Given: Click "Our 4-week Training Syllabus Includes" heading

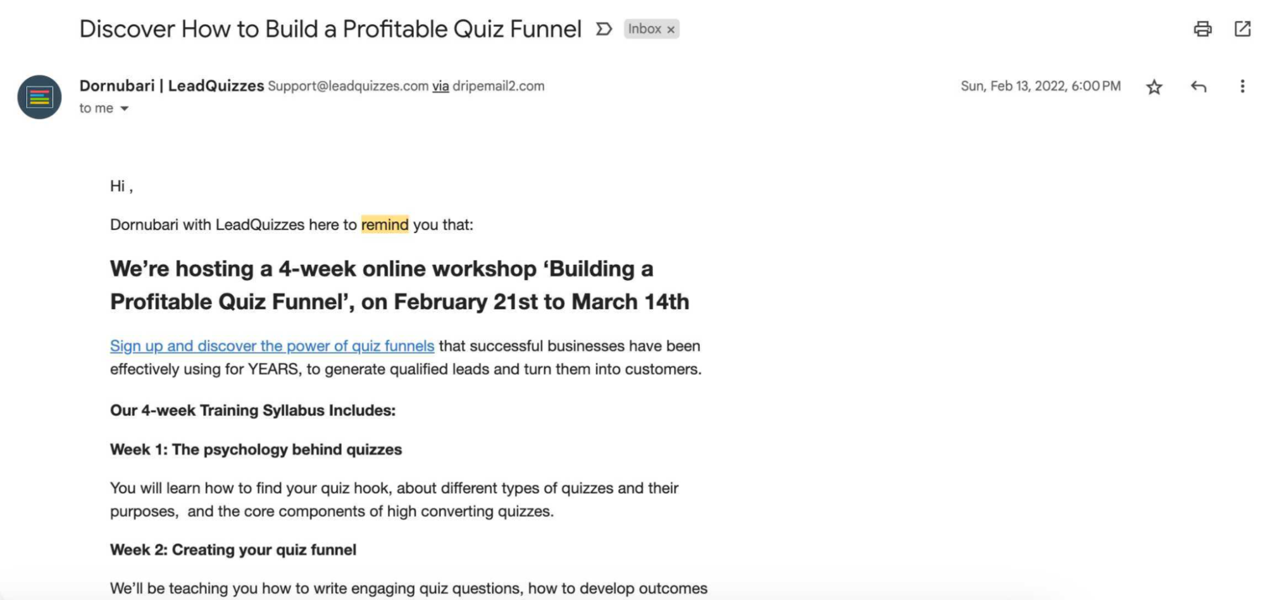Looking at the screenshot, I should (252, 410).
